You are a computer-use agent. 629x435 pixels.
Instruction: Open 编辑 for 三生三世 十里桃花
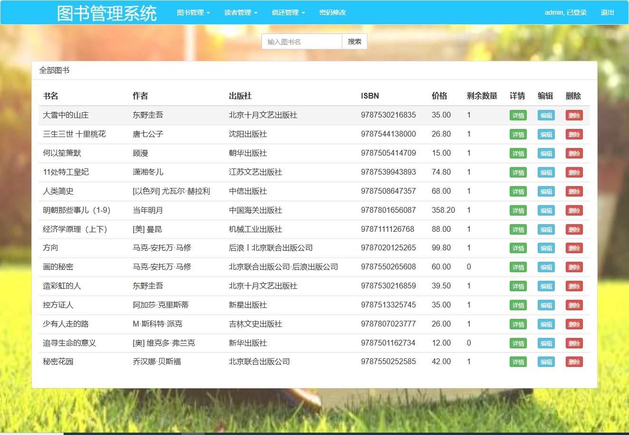tap(546, 134)
